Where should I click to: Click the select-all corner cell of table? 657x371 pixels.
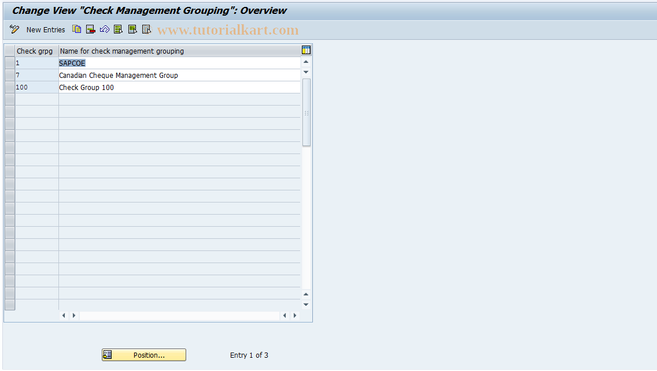10,51
